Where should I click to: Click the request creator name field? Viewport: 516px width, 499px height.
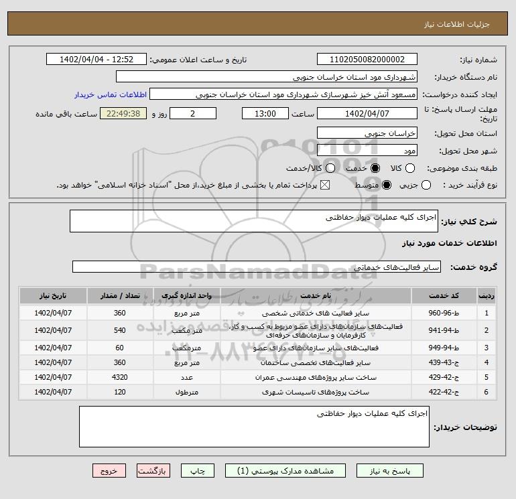pos(283,94)
